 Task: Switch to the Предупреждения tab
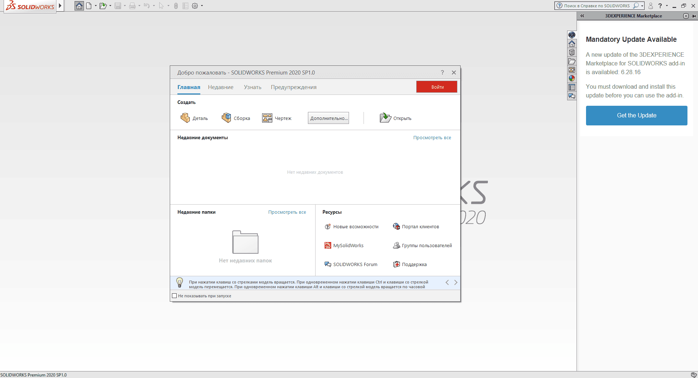point(294,87)
